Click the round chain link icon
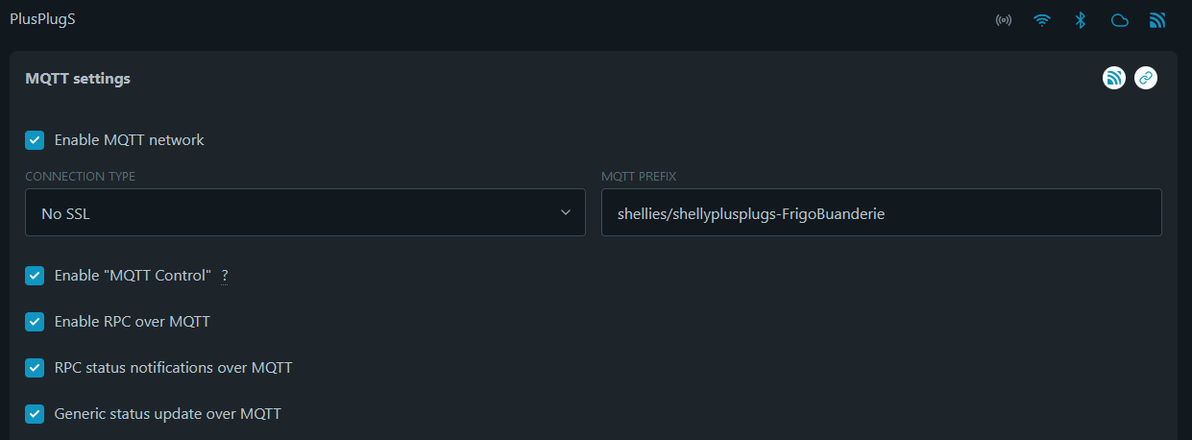The image size is (1192, 440). (x=1146, y=78)
